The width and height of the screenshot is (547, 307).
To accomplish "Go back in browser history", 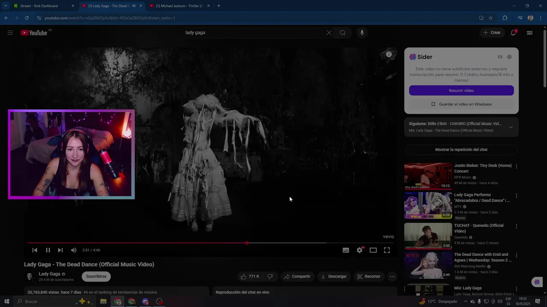I will [x=6, y=18].
